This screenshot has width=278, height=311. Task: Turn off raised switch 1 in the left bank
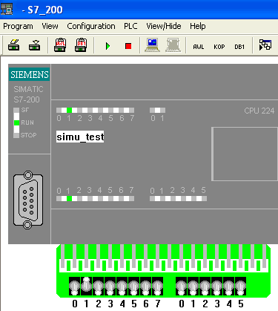click(86, 287)
